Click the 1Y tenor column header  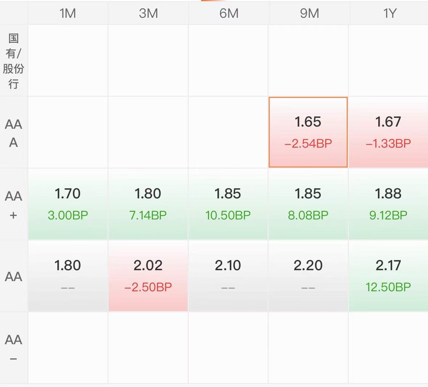coord(389,13)
